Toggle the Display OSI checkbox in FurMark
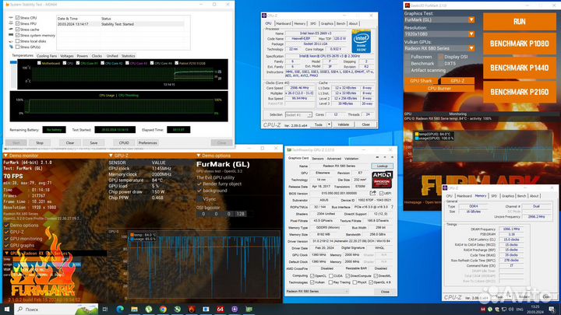Image resolution: width=561 pixels, height=315 pixels. [441, 57]
